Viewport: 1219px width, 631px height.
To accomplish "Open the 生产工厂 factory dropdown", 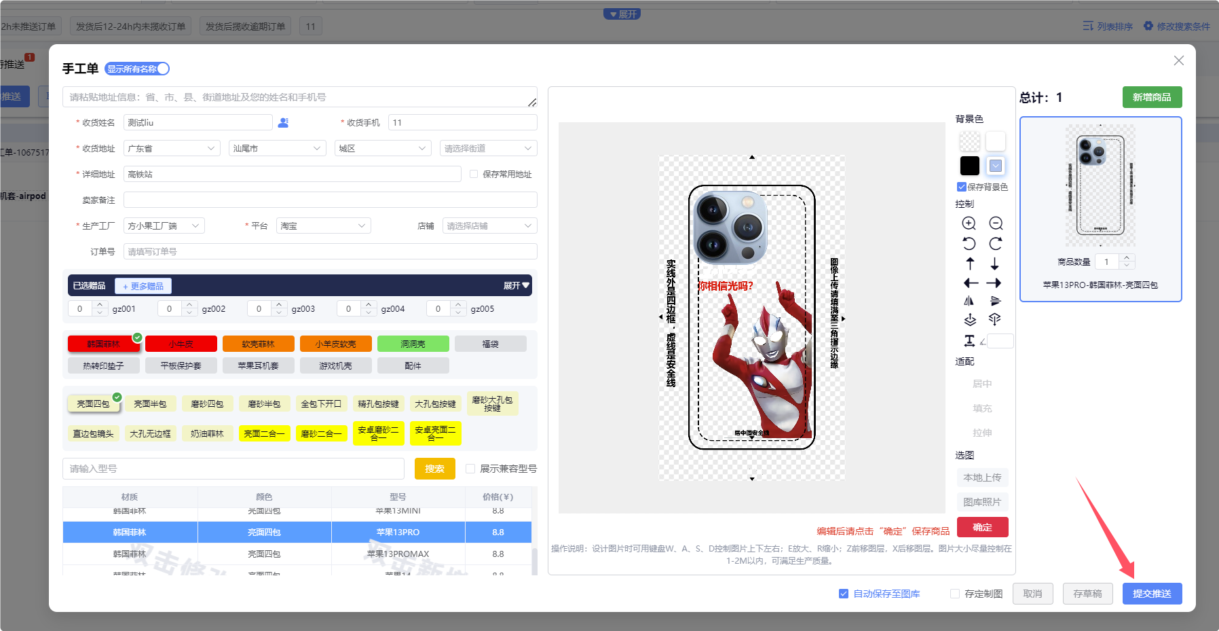I will pyautogui.click(x=164, y=226).
